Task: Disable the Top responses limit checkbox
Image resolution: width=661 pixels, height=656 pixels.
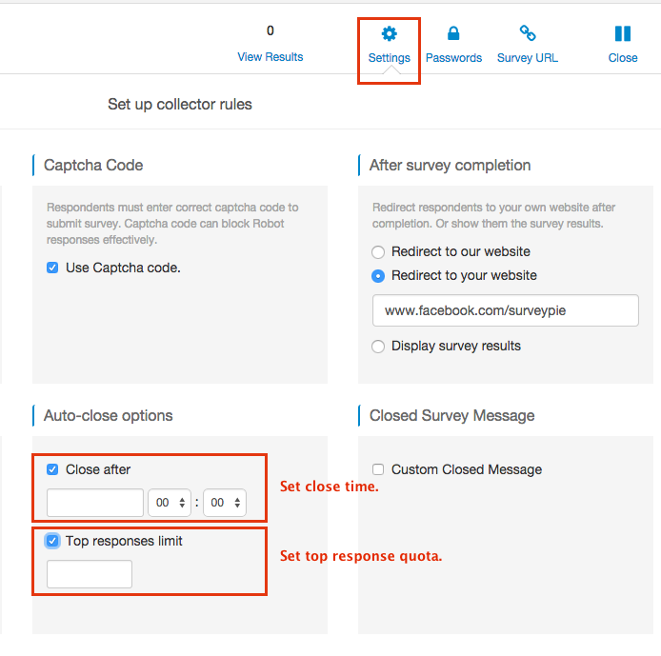Action: pos(52,541)
